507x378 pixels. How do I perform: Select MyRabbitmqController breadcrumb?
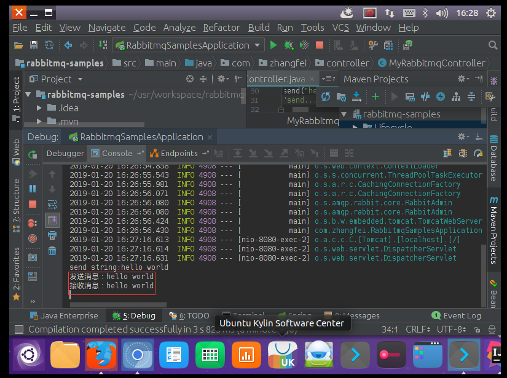(x=432, y=63)
